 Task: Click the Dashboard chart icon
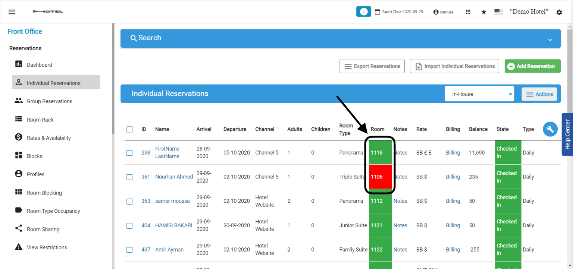(x=19, y=64)
